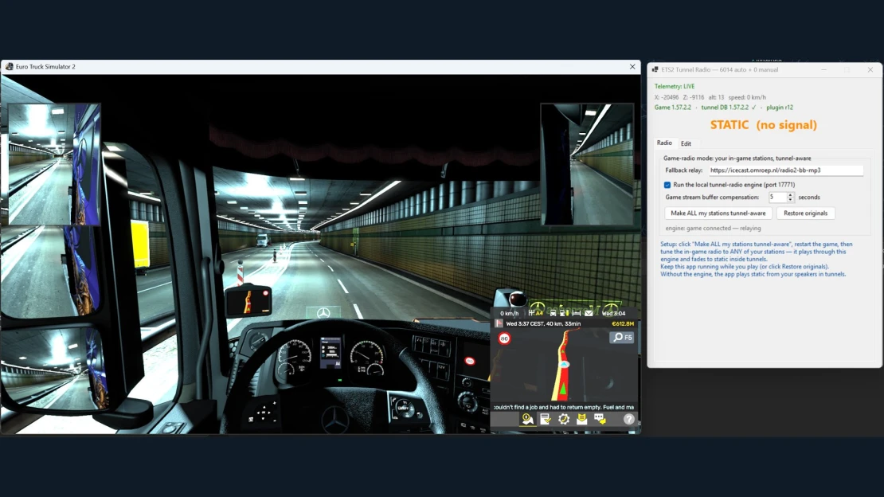Close the Euro Truck Simulator 2 window
This screenshot has height=497, width=884.
coord(632,67)
